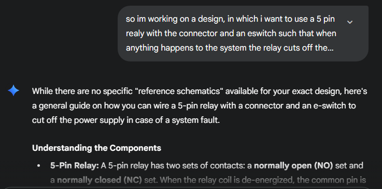Click the blue Gemini sparkle icon
Viewport: 382px width, 189px height.
click(x=13, y=90)
